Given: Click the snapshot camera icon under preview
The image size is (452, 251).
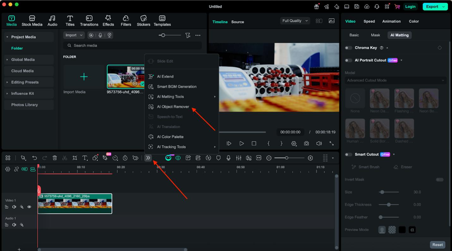Looking at the screenshot, I should point(306,143).
